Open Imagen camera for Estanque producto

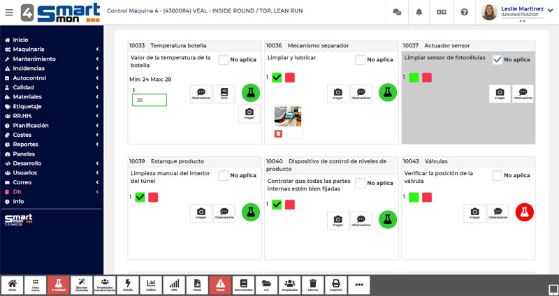(201, 213)
